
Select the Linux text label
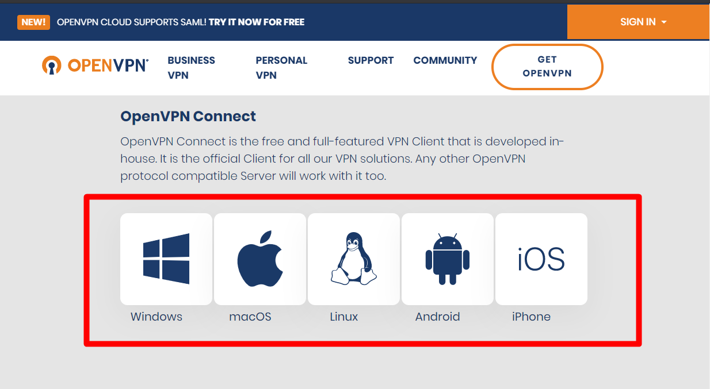pyautogui.click(x=344, y=317)
